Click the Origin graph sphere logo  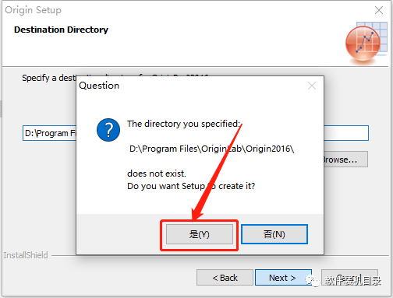pos(366,43)
